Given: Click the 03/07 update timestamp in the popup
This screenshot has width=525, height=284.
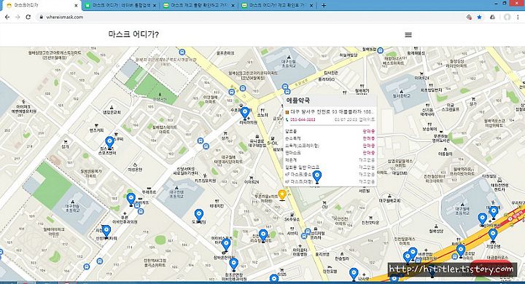Looking at the screenshot, I should [x=354, y=119].
